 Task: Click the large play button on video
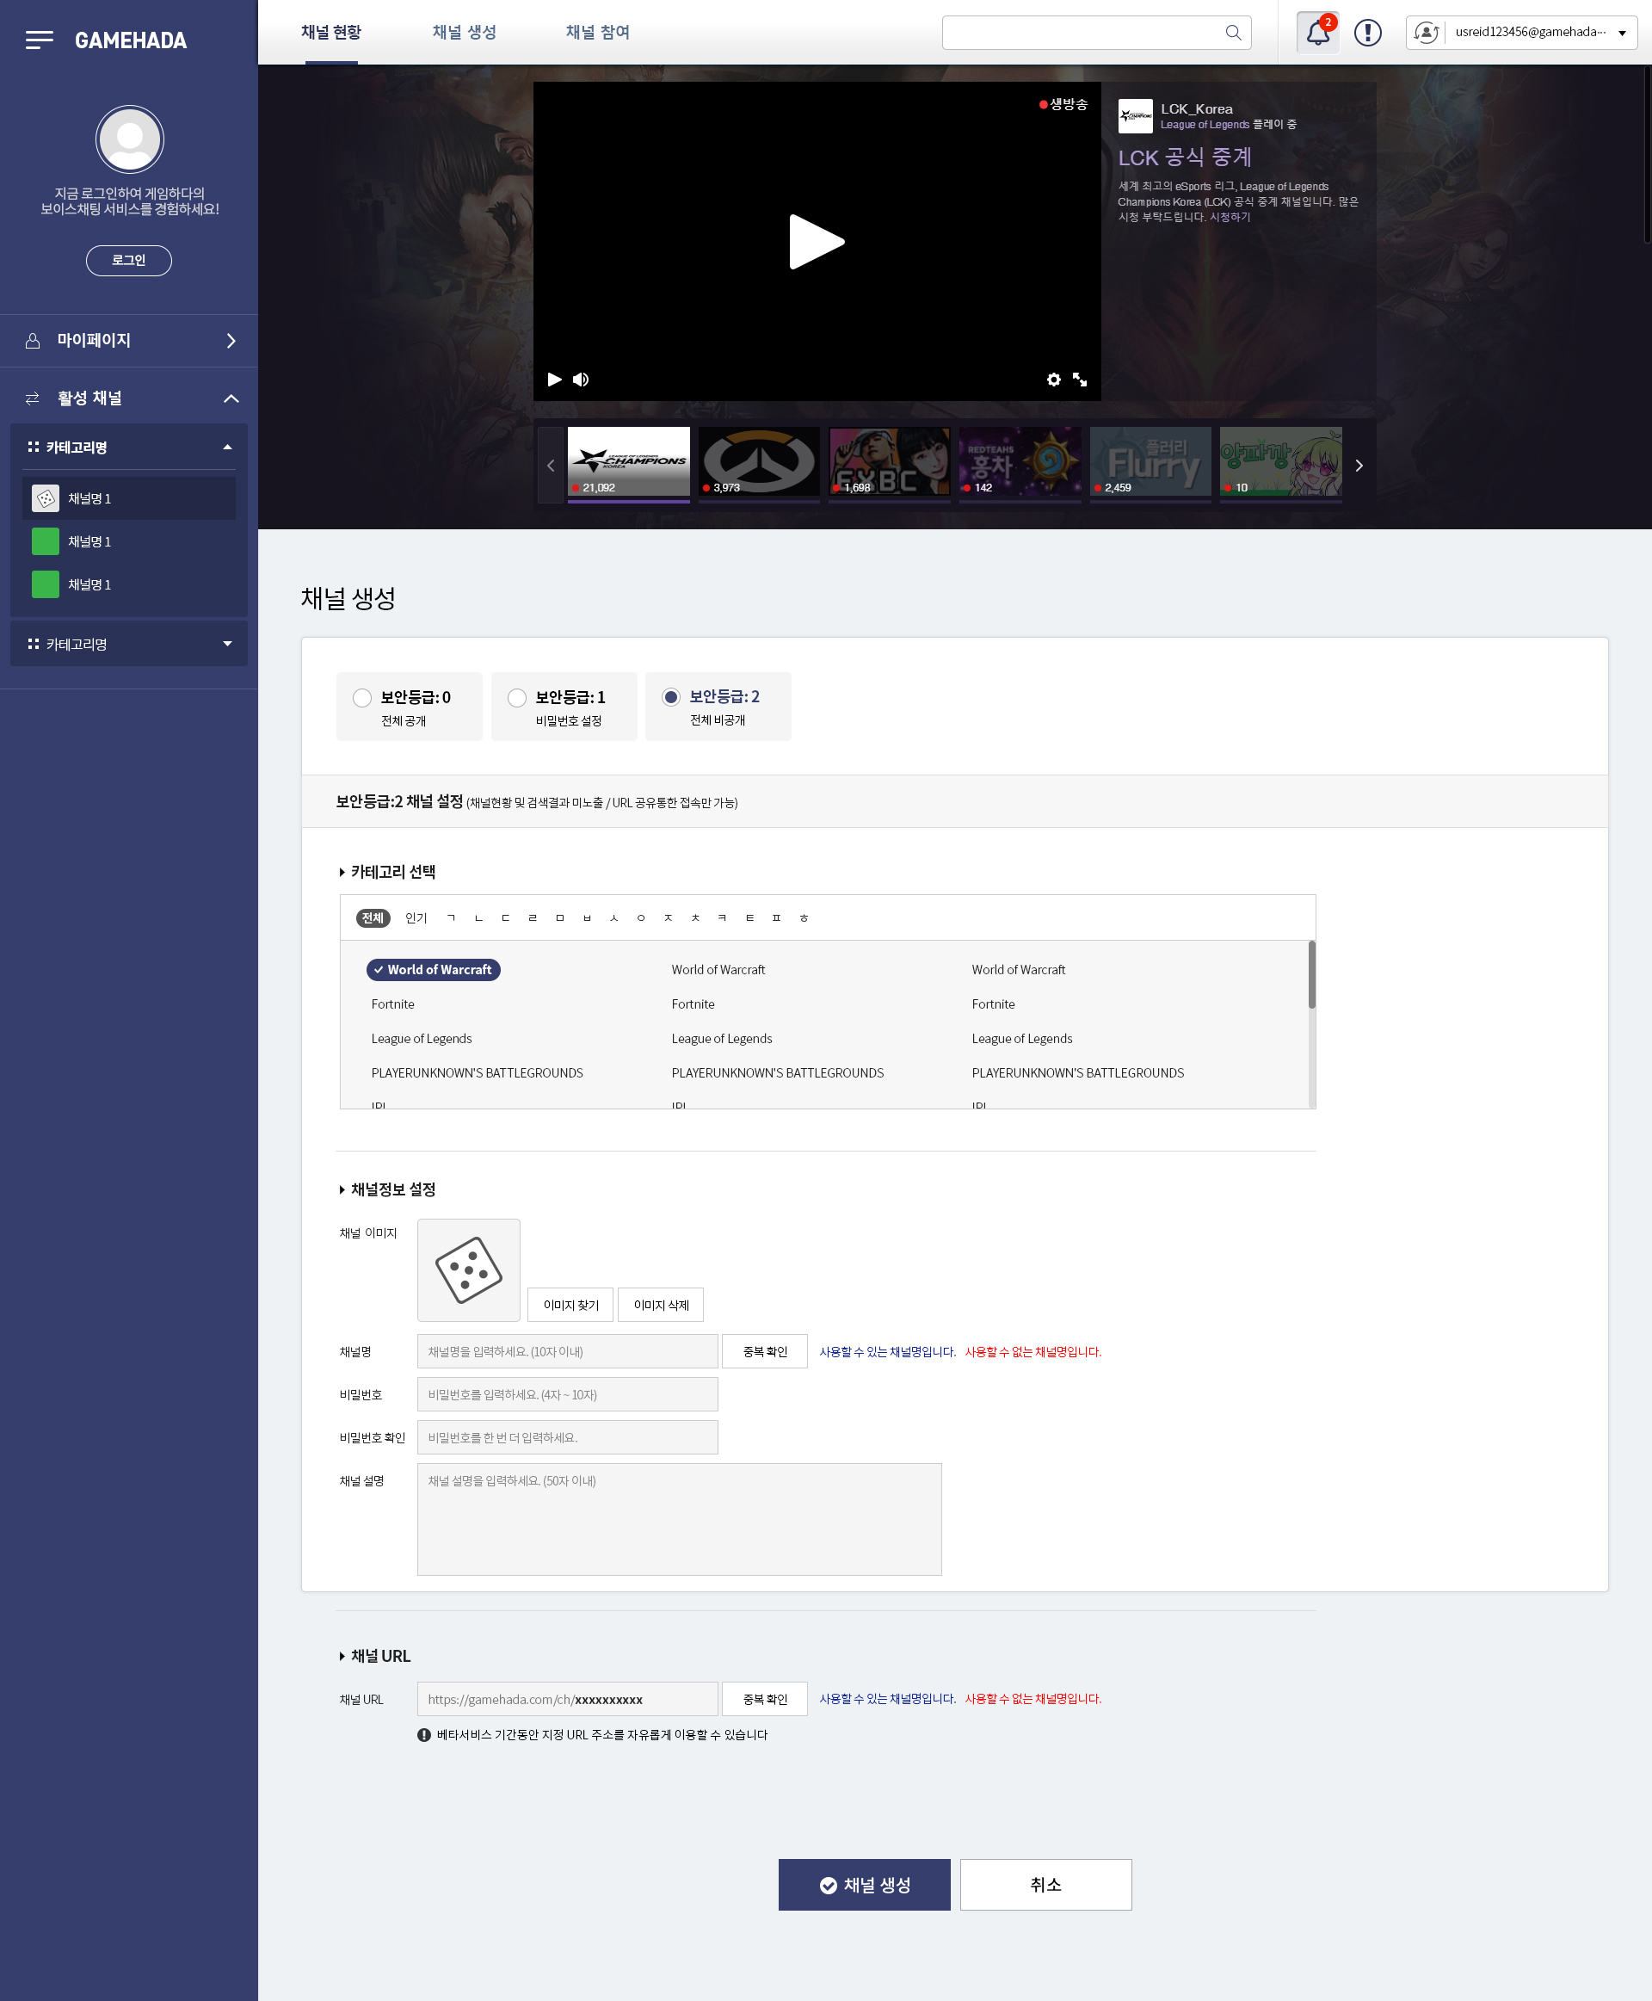[x=817, y=242]
